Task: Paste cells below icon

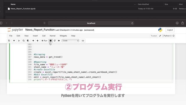Action: pyautogui.click(x=28, y=41)
